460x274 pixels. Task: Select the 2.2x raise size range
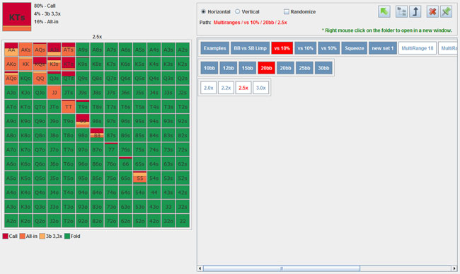tap(226, 88)
